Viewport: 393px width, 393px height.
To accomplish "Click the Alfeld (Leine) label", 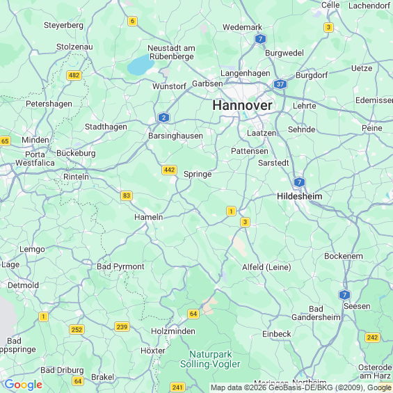I will point(266,267).
